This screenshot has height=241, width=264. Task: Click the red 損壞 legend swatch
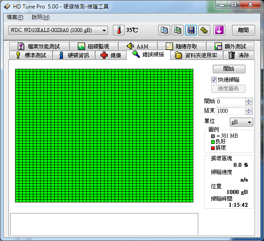[213, 148]
